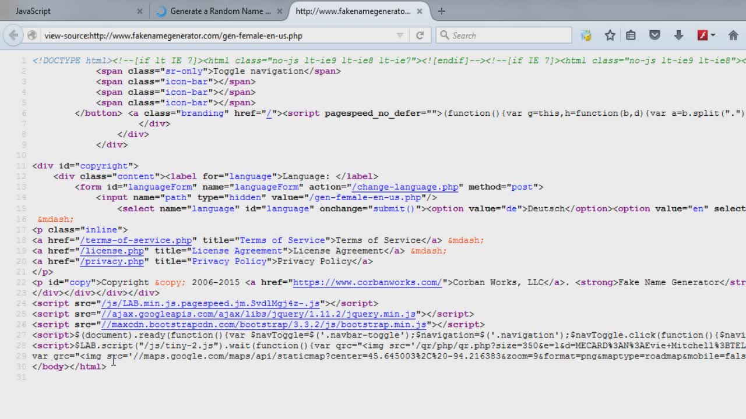Reload the page with the refresh icon
This screenshot has width=746, height=419.
coord(420,35)
